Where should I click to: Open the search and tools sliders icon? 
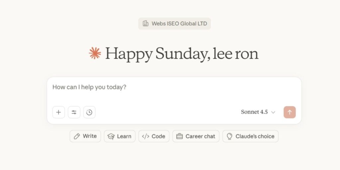pos(74,112)
